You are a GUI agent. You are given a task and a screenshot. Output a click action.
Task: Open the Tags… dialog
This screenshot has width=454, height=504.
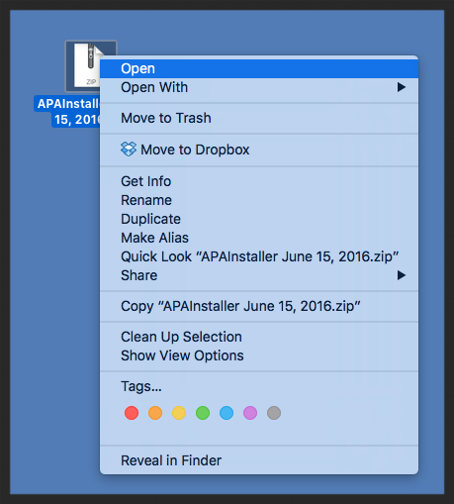pyautogui.click(x=259, y=386)
